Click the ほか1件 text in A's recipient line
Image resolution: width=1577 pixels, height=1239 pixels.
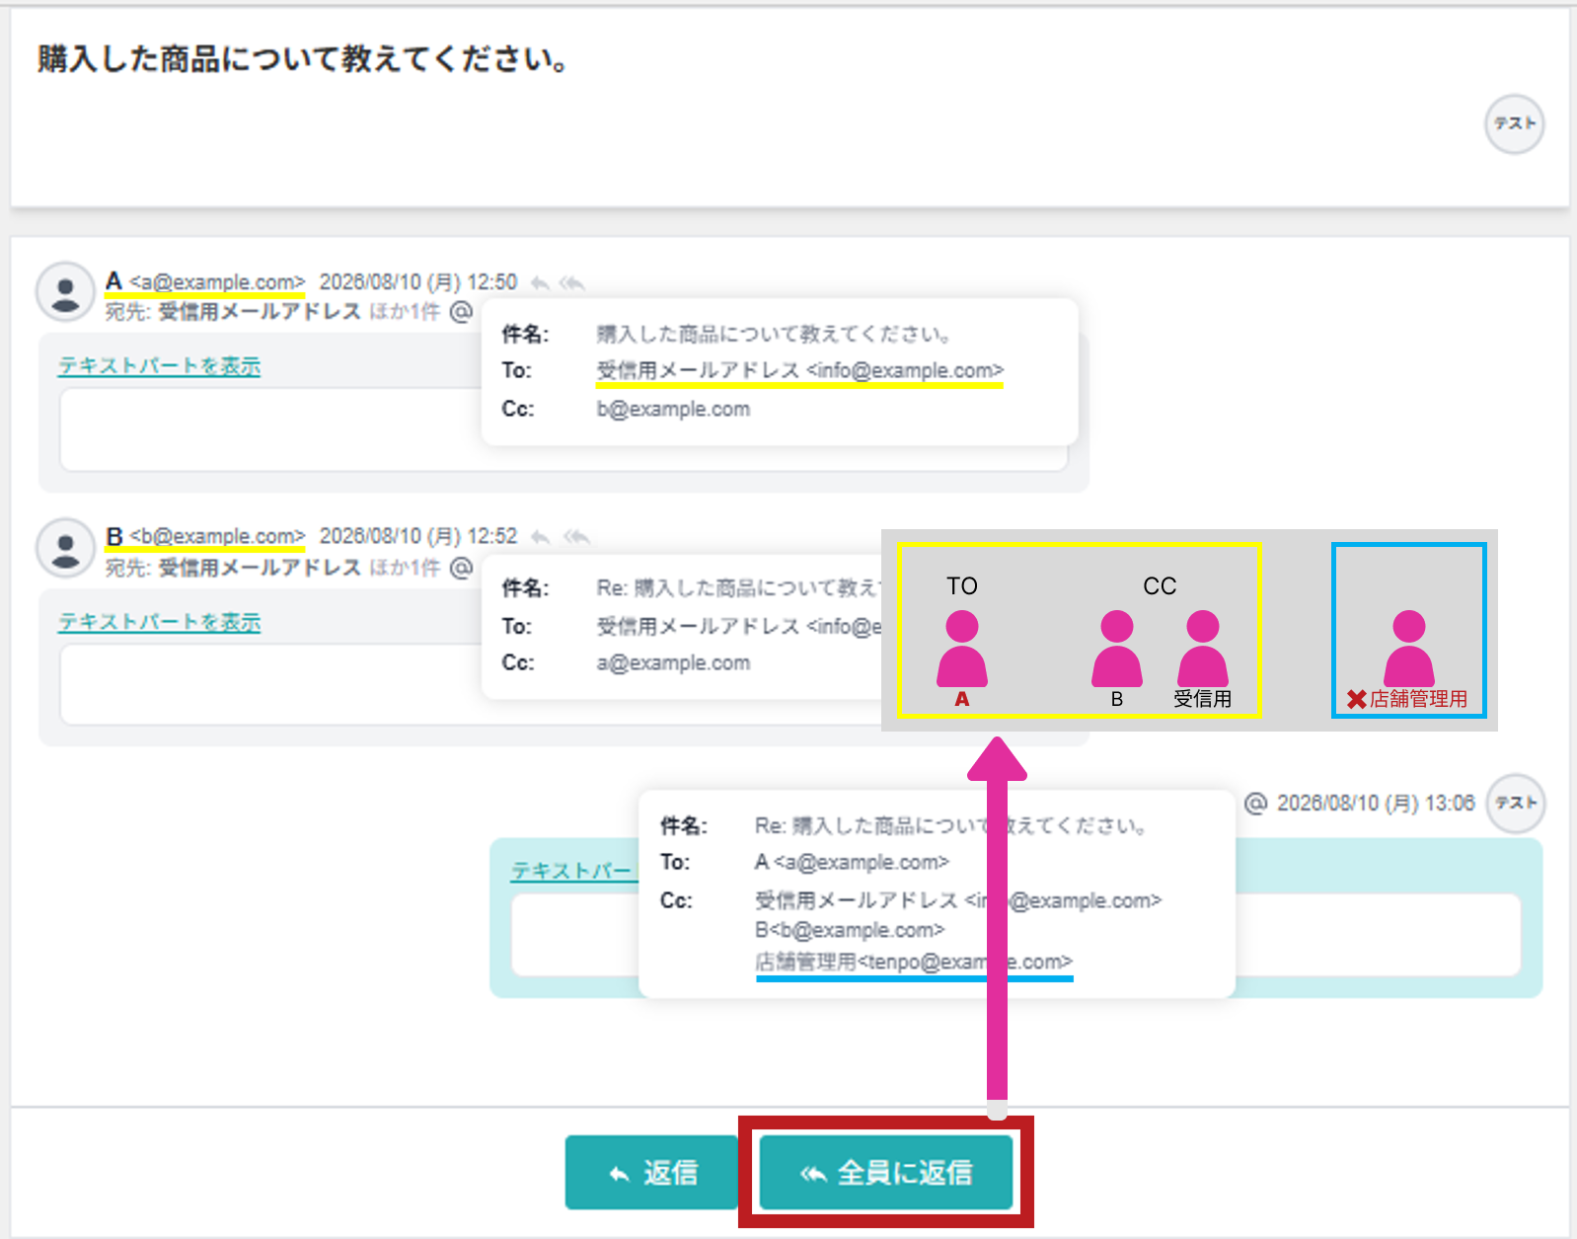[405, 312]
